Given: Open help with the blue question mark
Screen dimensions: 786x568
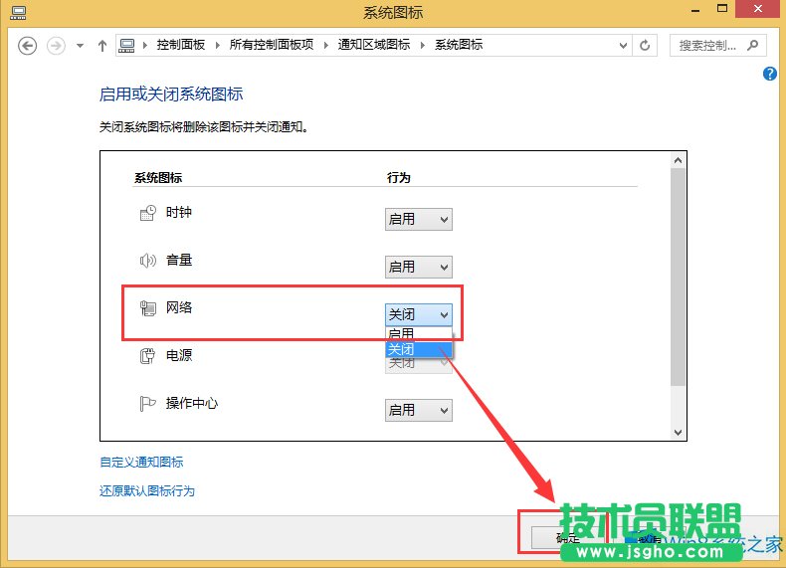Looking at the screenshot, I should (769, 75).
